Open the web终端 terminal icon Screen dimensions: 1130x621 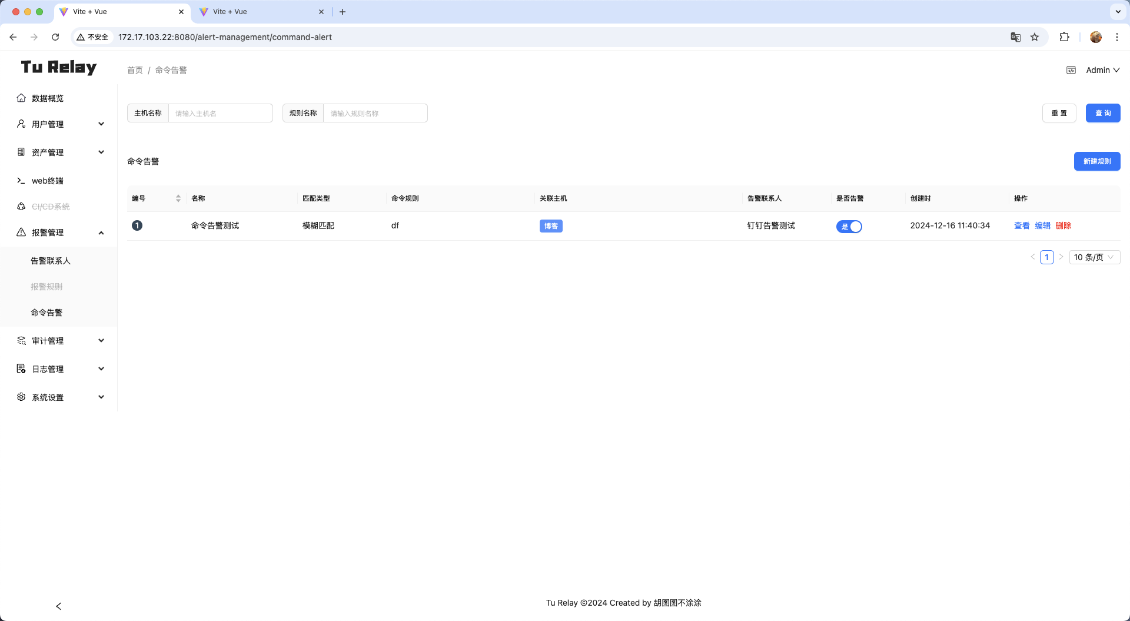coord(21,180)
